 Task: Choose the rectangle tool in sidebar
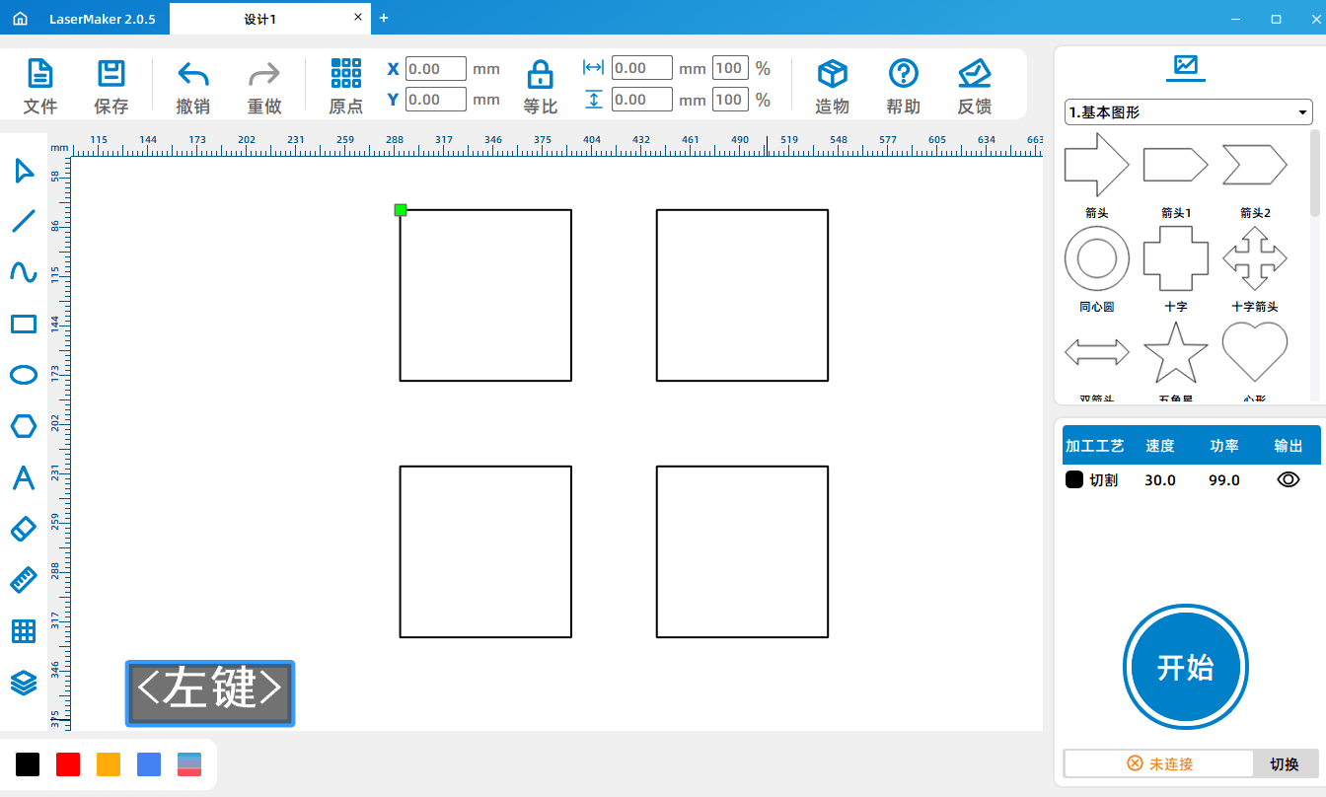pos(24,324)
